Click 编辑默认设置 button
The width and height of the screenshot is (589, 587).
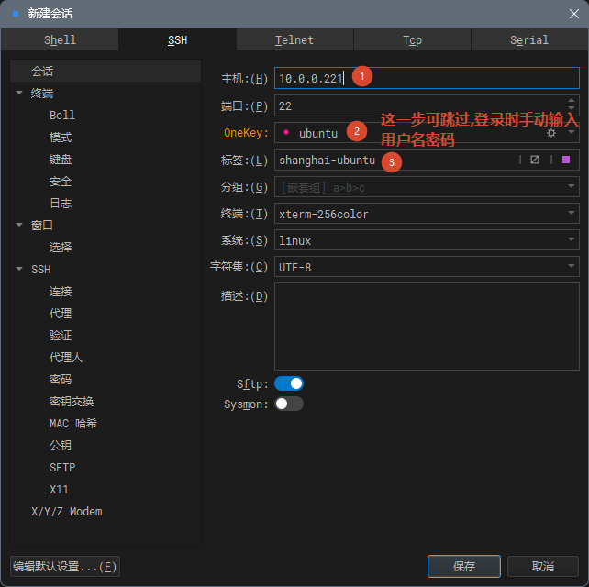[65, 566]
